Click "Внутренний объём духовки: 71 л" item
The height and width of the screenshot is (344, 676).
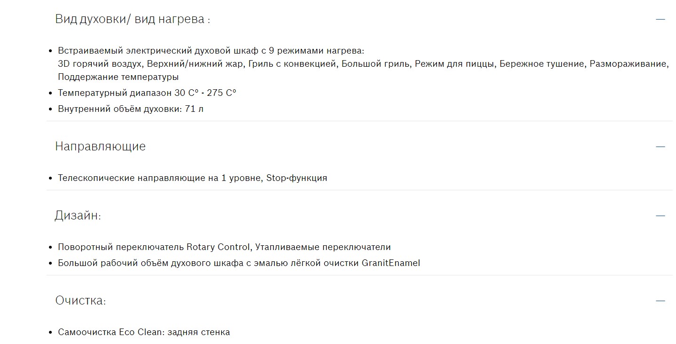click(130, 109)
